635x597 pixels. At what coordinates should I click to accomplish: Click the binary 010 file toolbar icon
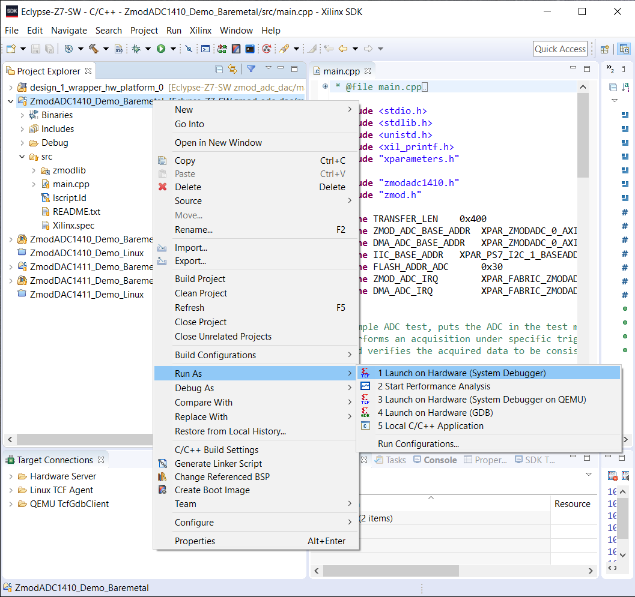[x=119, y=49]
